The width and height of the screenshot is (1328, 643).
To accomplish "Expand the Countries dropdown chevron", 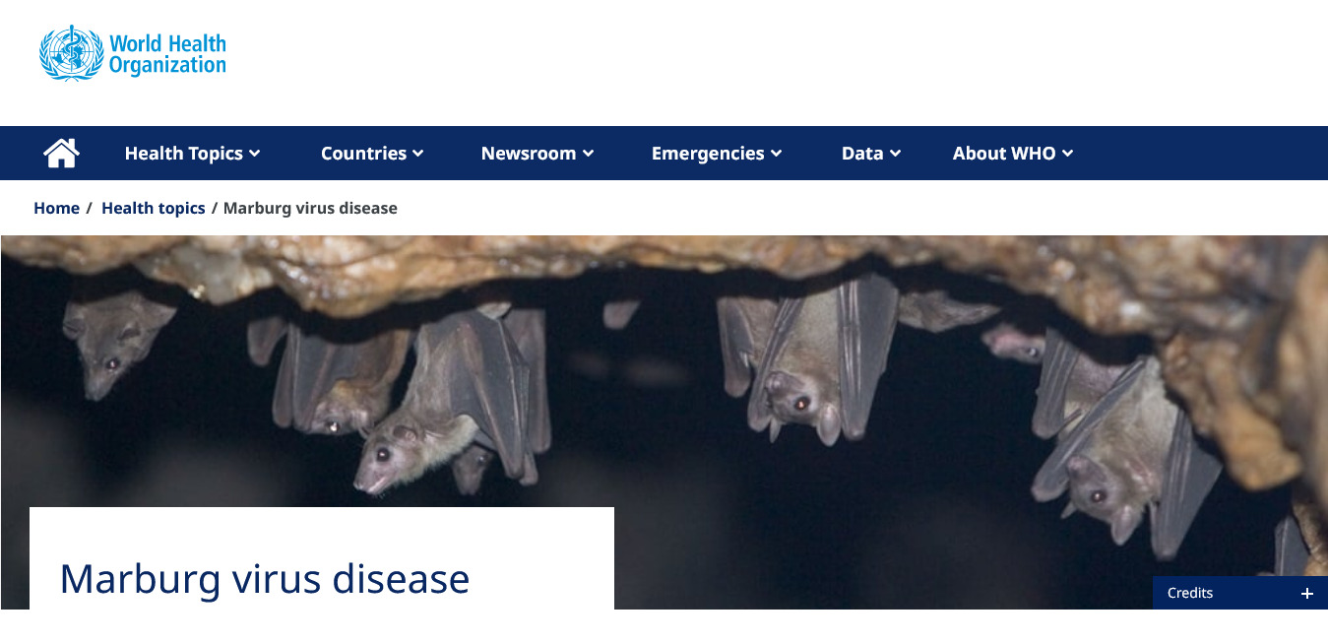I will point(418,154).
